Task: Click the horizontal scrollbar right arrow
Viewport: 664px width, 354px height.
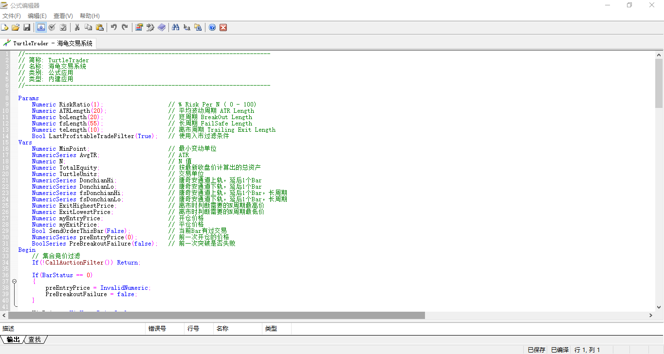Action: [651, 315]
